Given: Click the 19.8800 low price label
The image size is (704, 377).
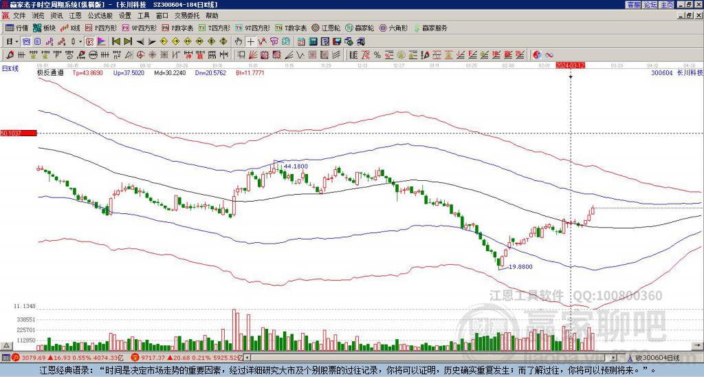Looking at the screenshot, I should [x=520, y=267].
